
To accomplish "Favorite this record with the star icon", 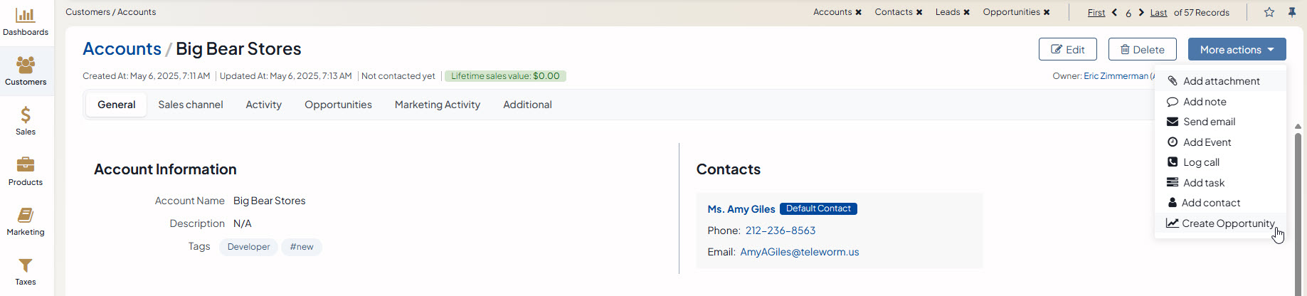I will (x=1269, y=12).
